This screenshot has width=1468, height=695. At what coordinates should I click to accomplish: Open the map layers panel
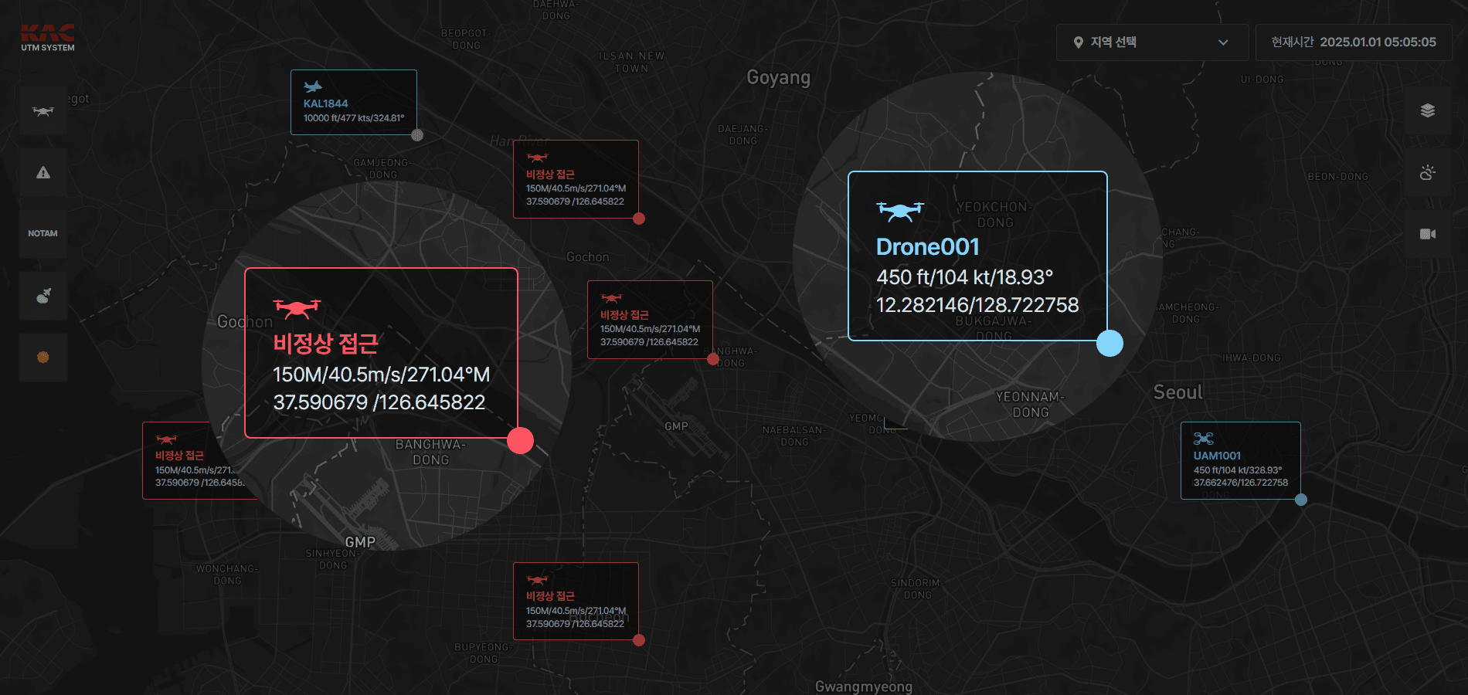coord(1428,110)
